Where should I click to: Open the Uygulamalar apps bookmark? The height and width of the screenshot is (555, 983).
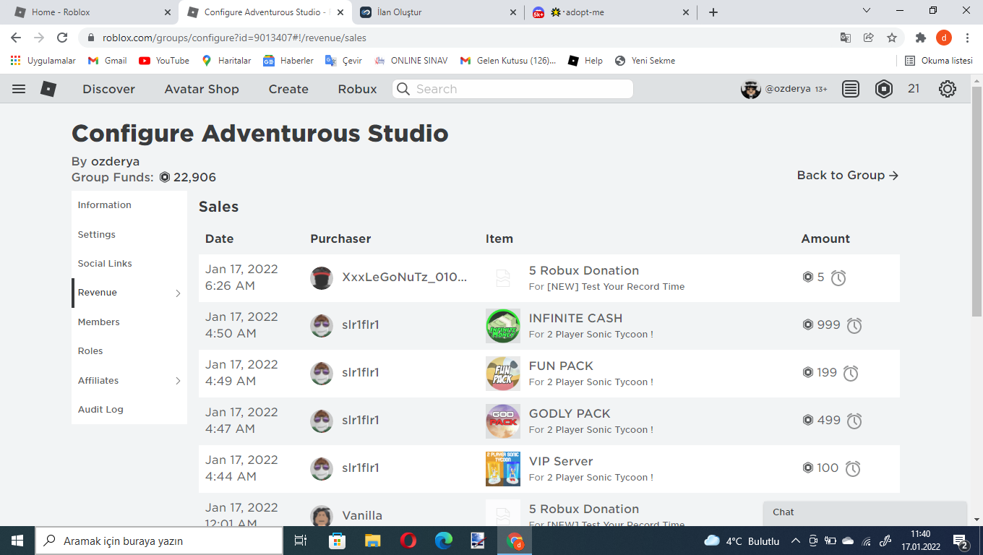tap(43, 61)
